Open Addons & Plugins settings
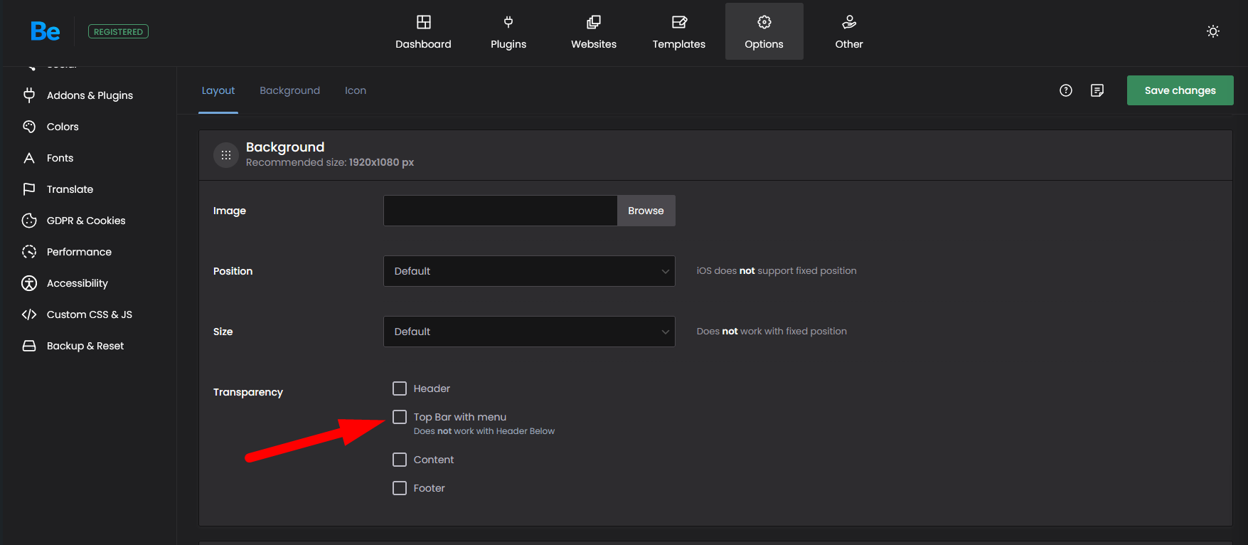 [x=90, y=95]
